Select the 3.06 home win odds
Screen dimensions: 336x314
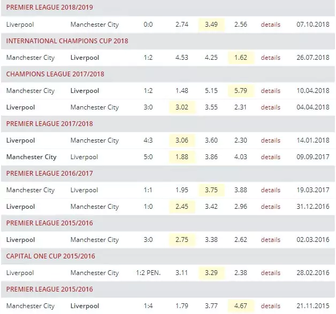[182, 140]
